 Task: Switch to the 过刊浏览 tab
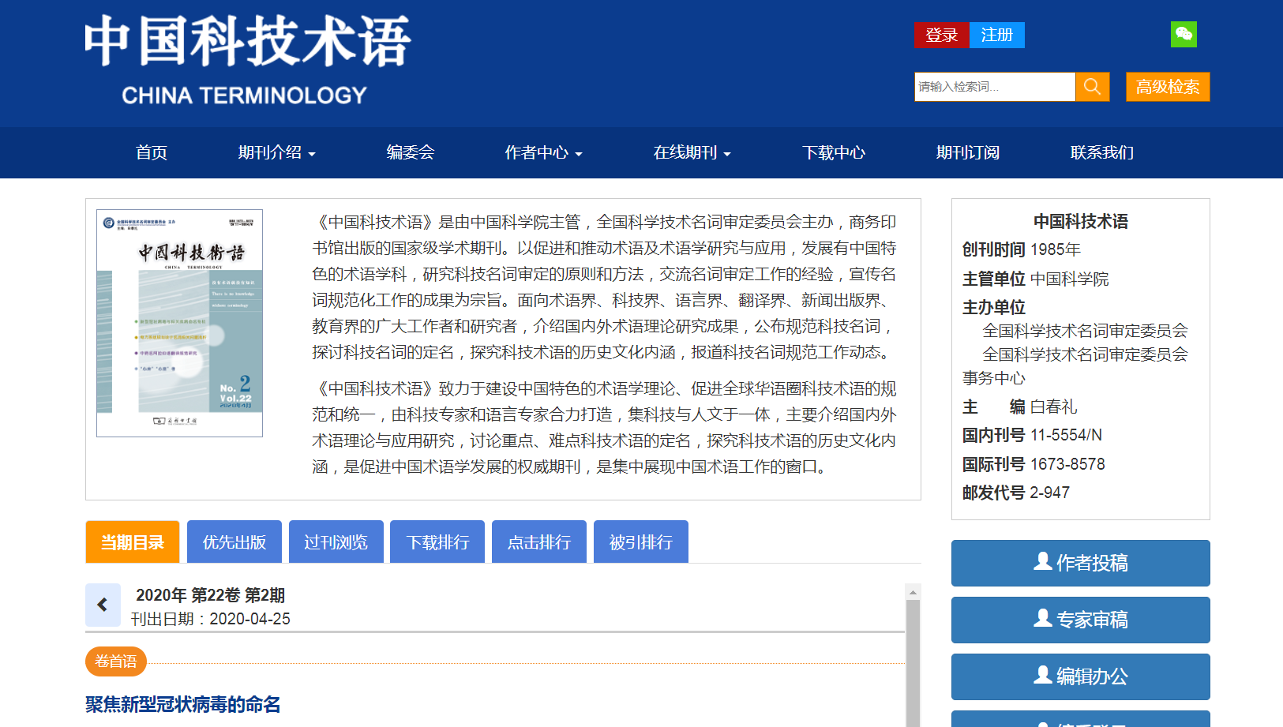coord(336,542)
